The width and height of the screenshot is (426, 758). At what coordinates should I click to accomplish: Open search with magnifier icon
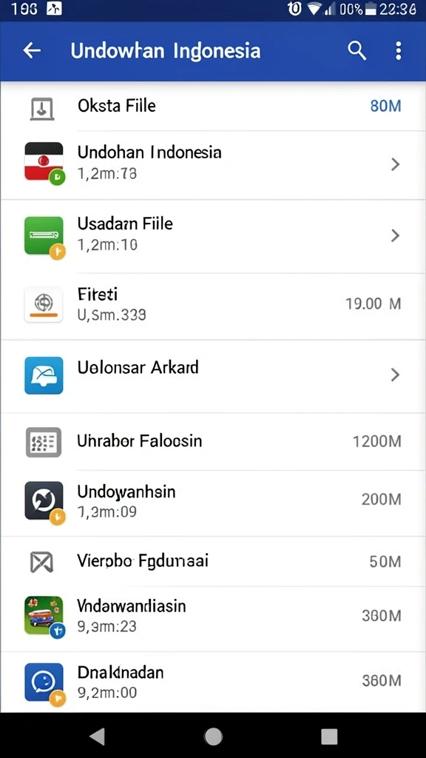click(x=357, y=50)
